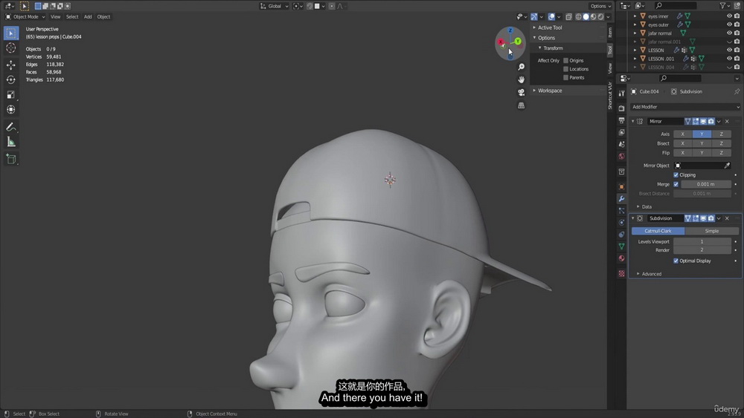Switch perspective/orthographic grid icon
This screenshot has width=744, height=418.
coord(521,105)
